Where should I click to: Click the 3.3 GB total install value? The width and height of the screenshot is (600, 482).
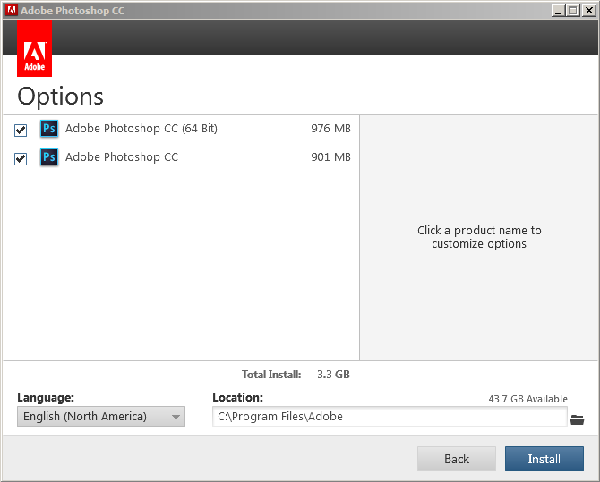point(333,375)
